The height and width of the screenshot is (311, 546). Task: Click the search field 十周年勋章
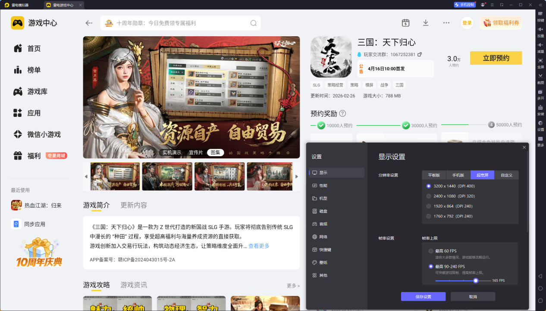pyautogui.click(x=181, y=23)
